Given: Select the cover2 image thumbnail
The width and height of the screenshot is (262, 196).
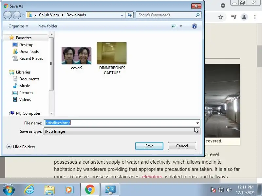Looking at the screenshot, I should (77, 56).
